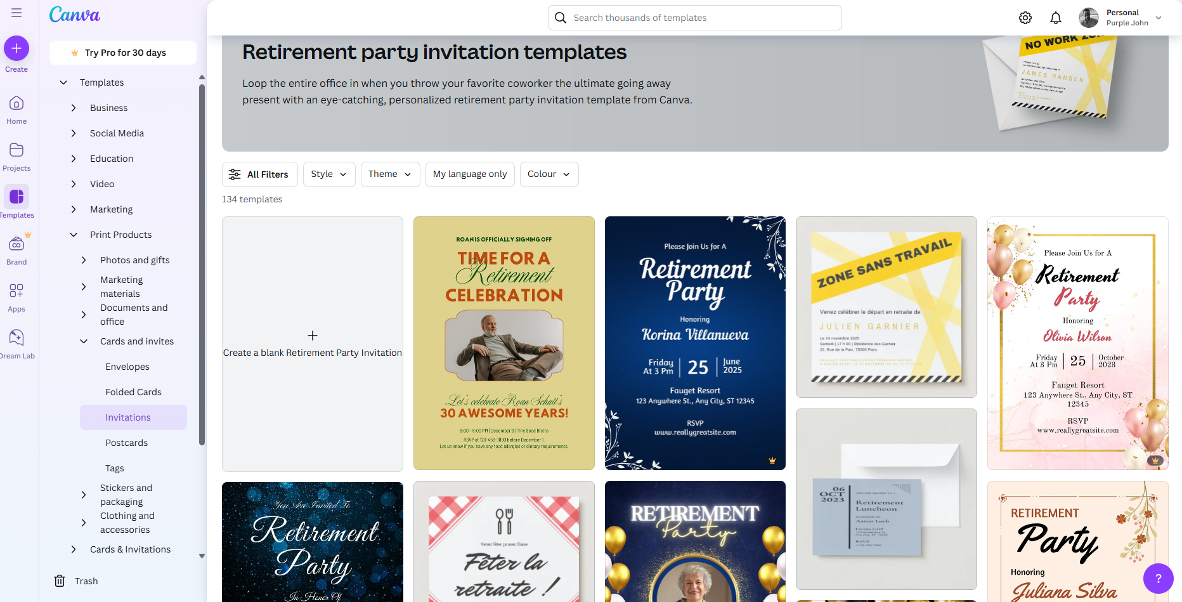Open the Style dropdown
Viewport: 1182px width, 602px height.
click(328, 174)
